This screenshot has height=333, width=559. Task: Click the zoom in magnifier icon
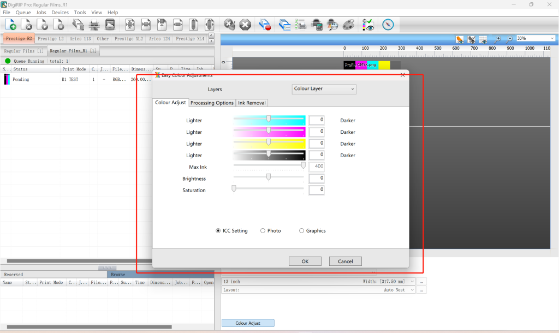497,39
